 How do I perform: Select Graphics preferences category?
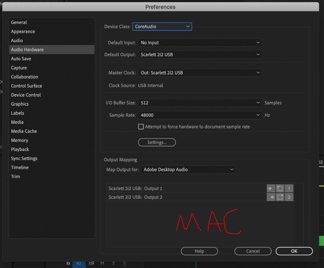click(x=52, y=104)
